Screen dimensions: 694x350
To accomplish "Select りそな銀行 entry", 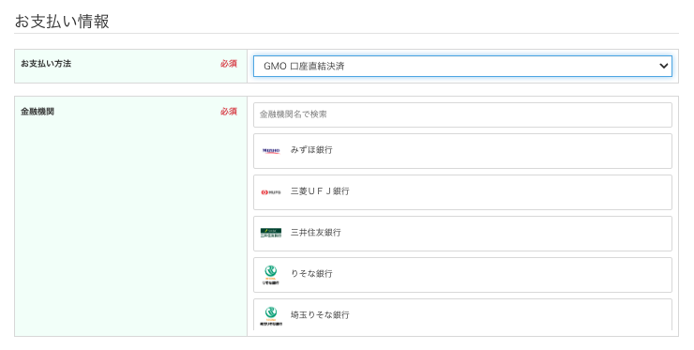I will 462,275.
